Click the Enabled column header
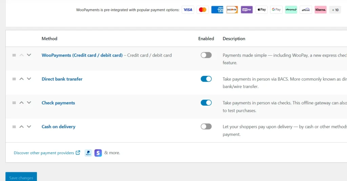This screenshot has width=347, height=181. click(x=206, y=39)
